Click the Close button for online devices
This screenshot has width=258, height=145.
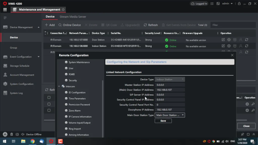[246, 126]
